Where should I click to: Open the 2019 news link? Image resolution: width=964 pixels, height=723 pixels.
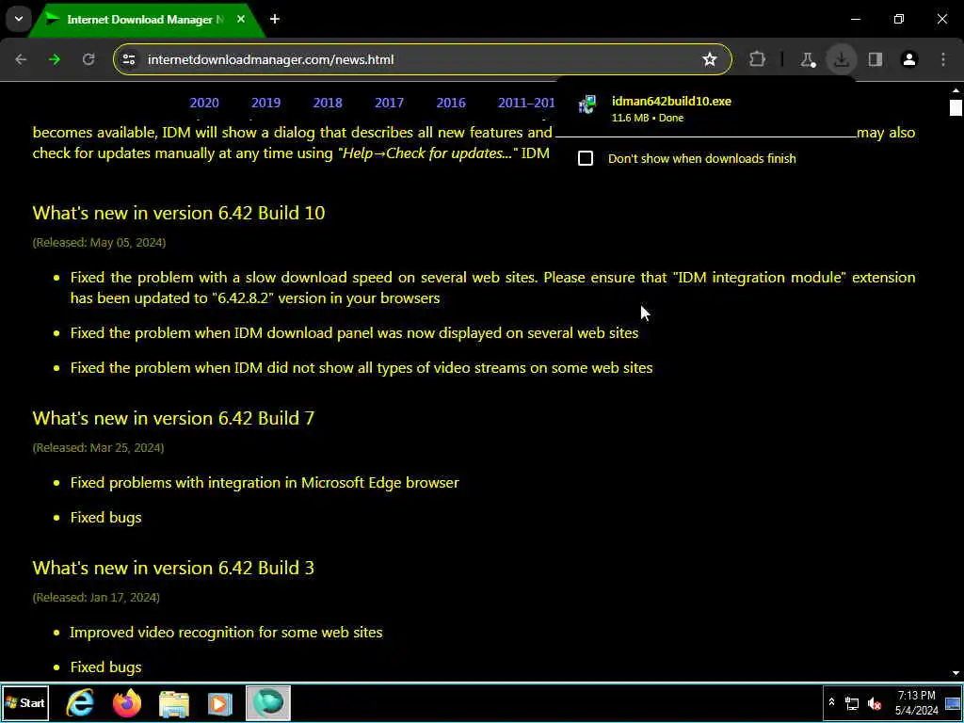tap(265, 103)
